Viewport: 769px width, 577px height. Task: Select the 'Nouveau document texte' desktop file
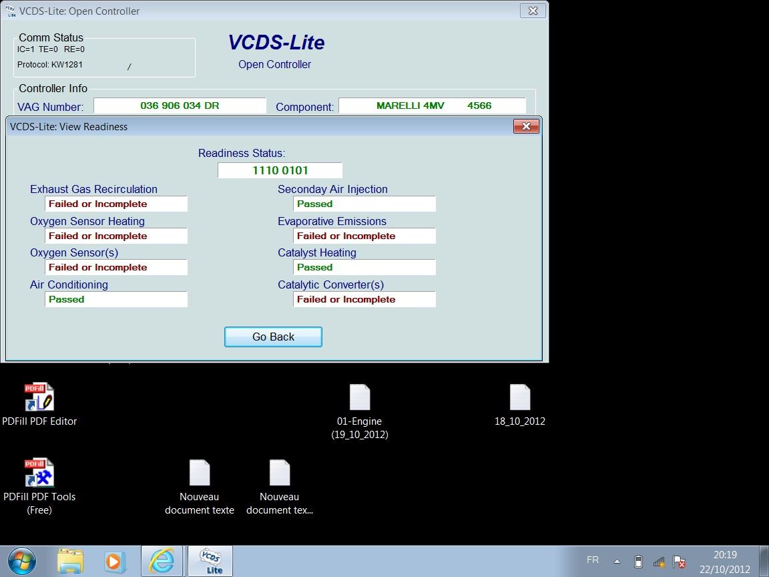(200, 488)
